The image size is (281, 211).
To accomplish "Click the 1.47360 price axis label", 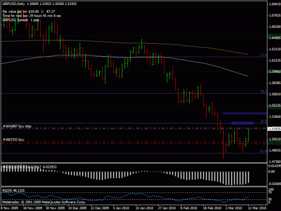I will pos(275,162).
